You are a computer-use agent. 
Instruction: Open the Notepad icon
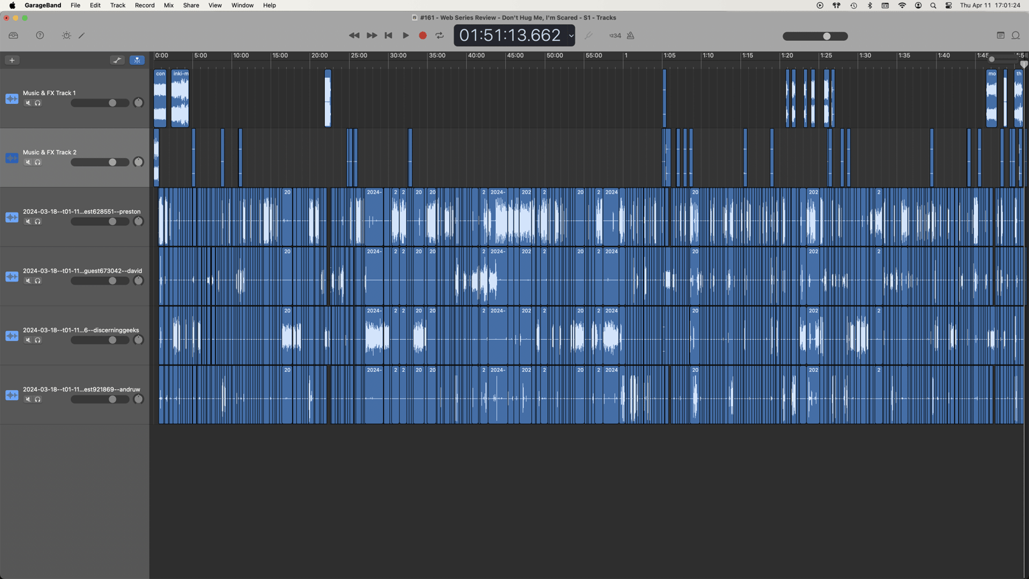point(1000,36)
